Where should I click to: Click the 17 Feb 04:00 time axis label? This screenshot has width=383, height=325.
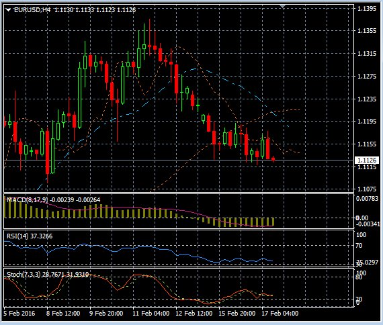point(280,314)
